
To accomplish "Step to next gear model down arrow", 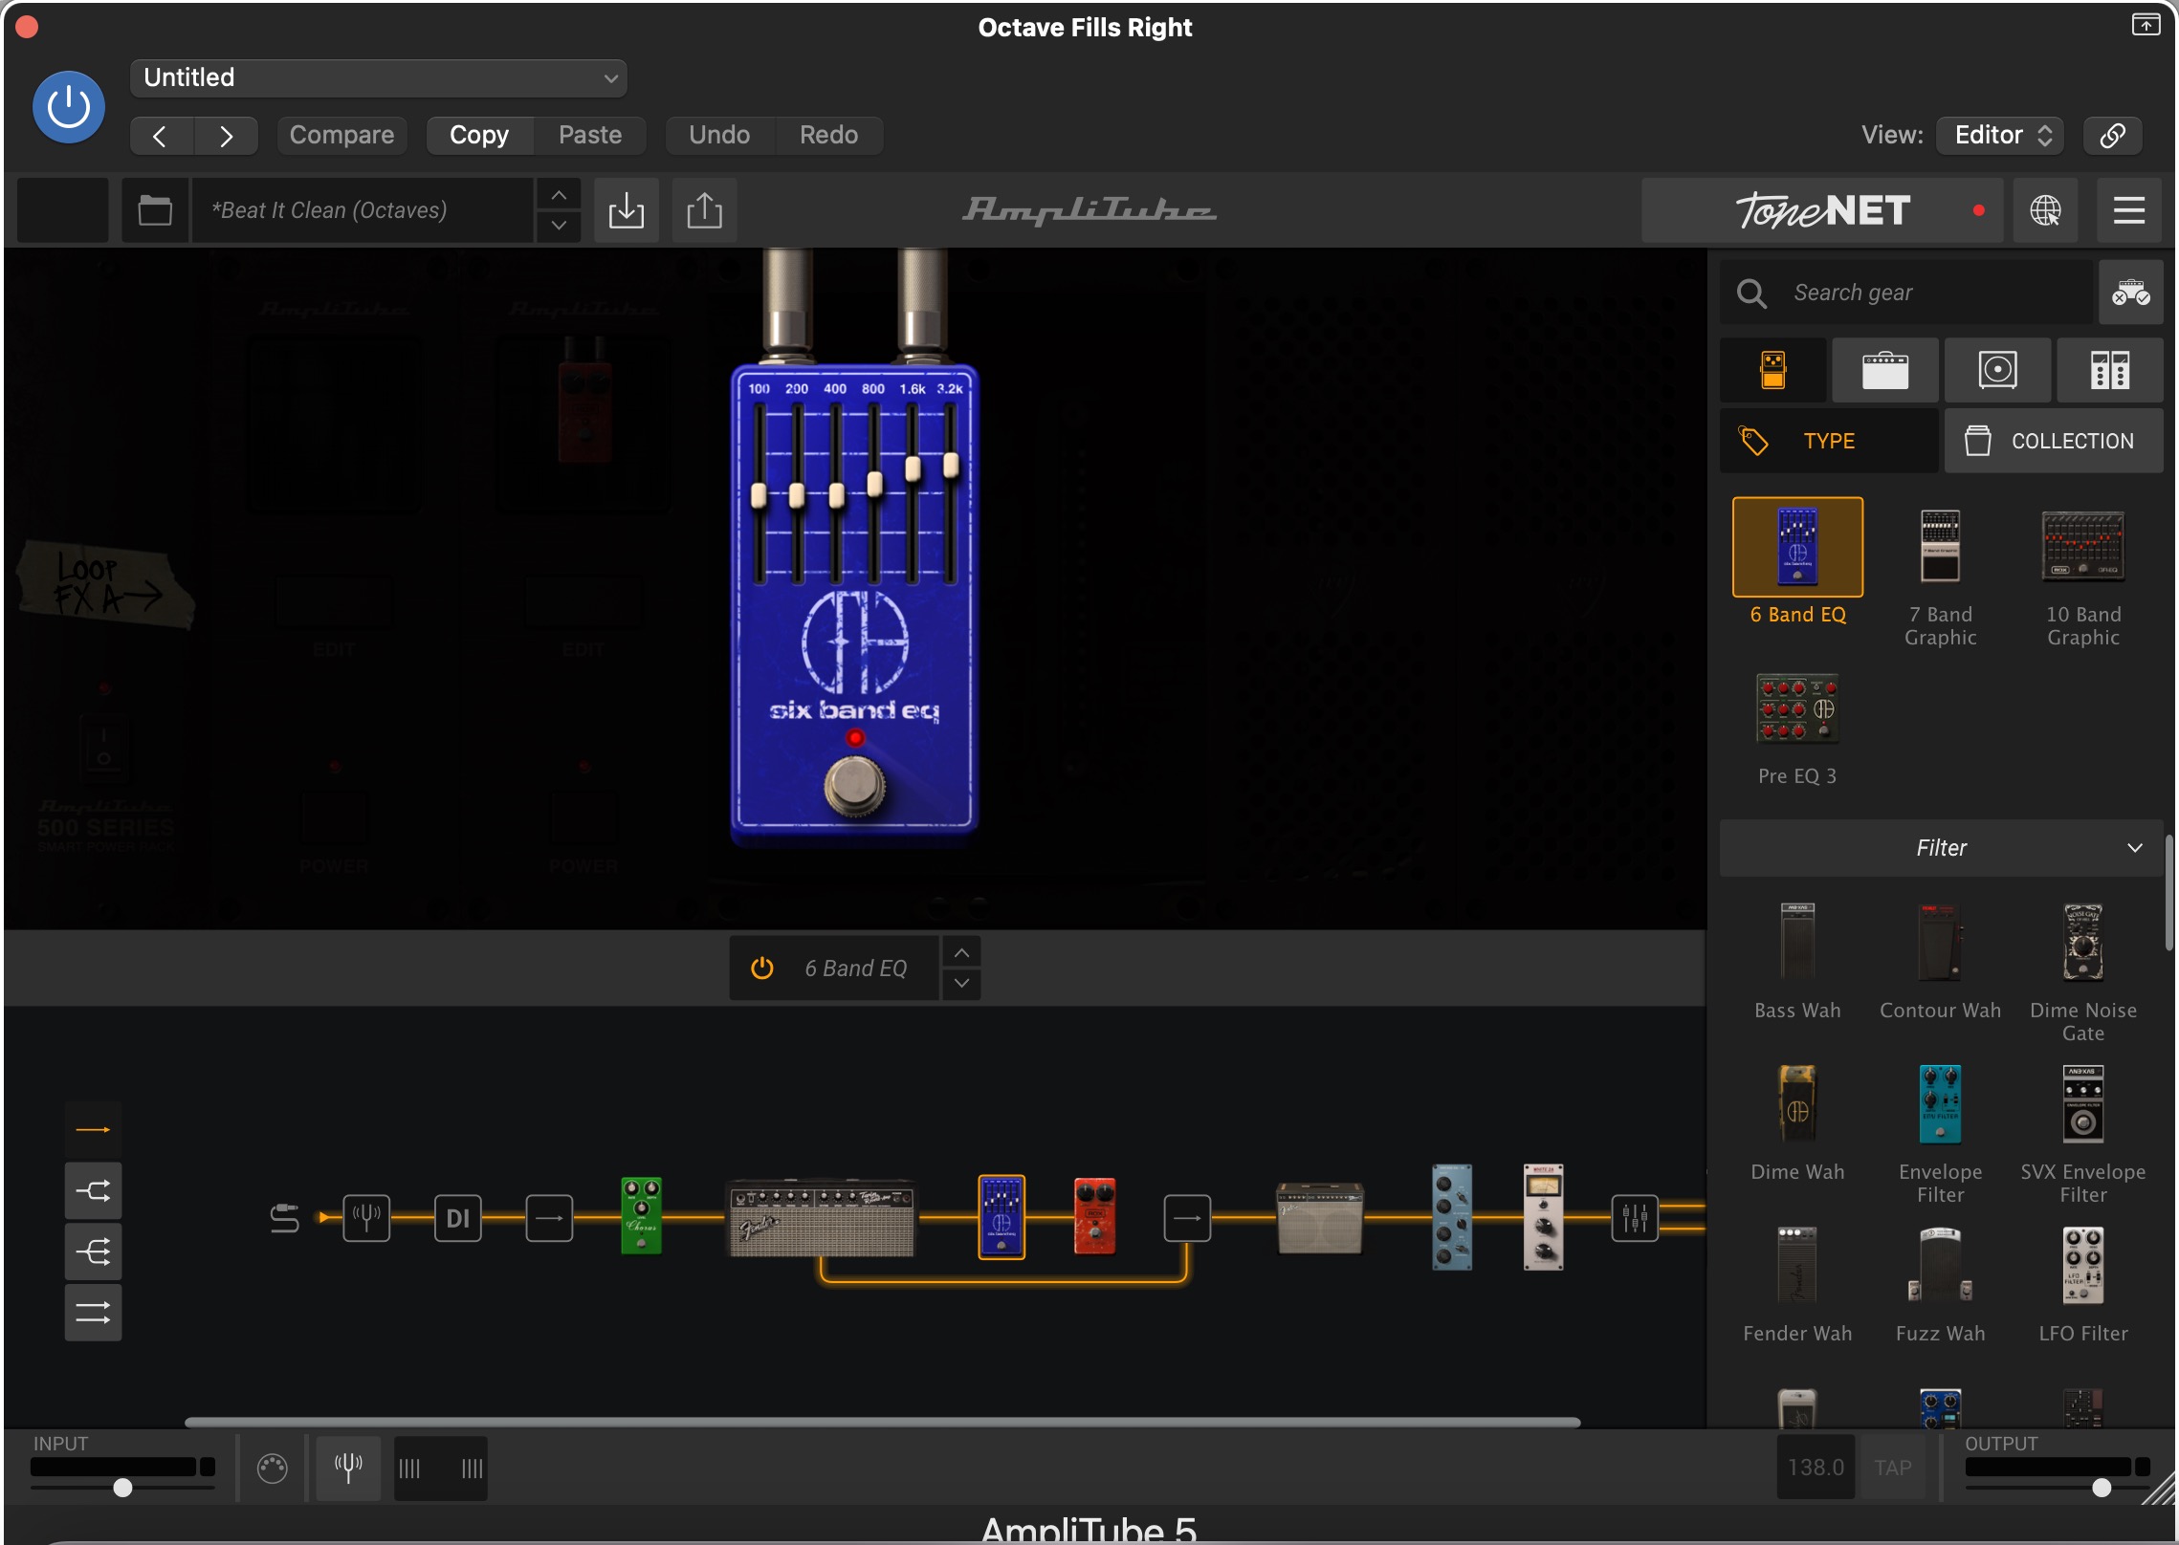I will click(x=961, y=984).
